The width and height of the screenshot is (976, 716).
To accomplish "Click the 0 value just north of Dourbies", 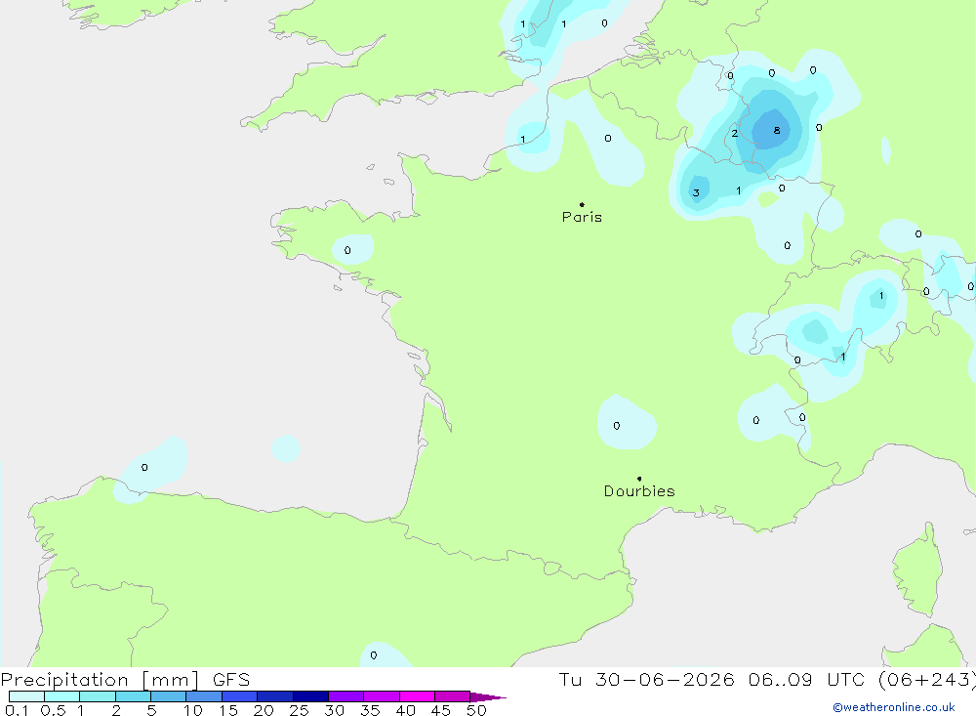I will pyautogui.click(x=616, y=426).
